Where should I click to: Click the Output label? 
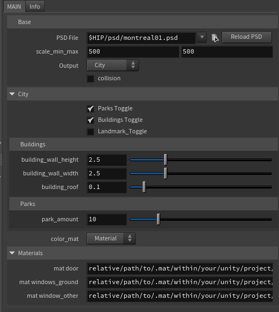[69, 66]
